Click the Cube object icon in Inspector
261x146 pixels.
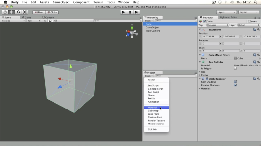click(x=200, y=21)
